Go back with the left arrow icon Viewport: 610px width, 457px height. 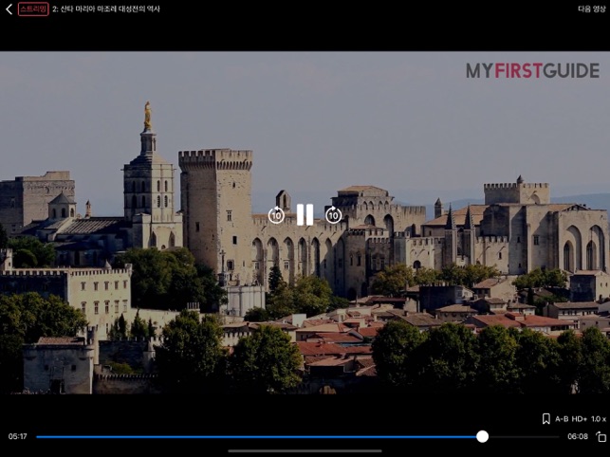click(9, 9)
